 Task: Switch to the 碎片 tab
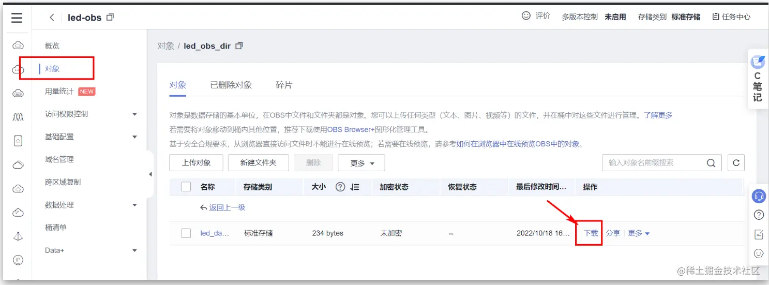pos(284,85)
